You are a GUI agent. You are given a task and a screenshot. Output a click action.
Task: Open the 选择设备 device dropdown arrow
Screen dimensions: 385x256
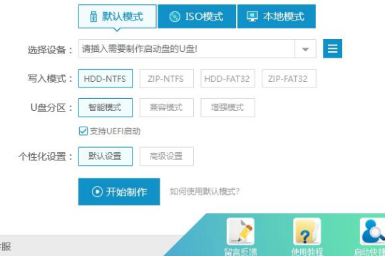(x=305, y=49)
